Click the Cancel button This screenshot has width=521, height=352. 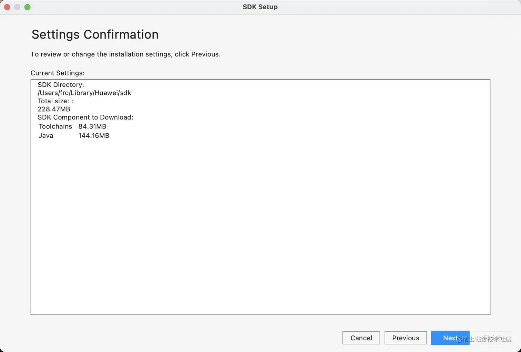[x=361, y=338]
